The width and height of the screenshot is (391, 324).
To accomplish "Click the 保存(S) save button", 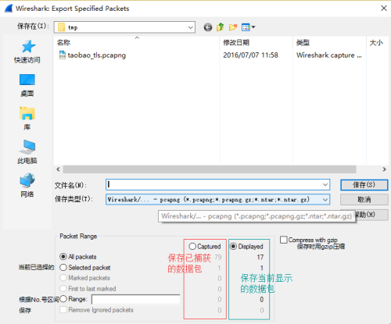I will (364, 185).
